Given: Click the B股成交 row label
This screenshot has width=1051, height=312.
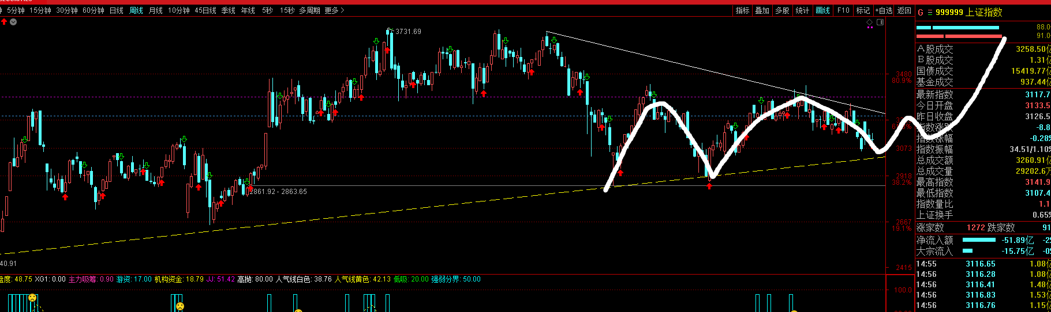Looking at the screenshot, I should click(935, 60).
